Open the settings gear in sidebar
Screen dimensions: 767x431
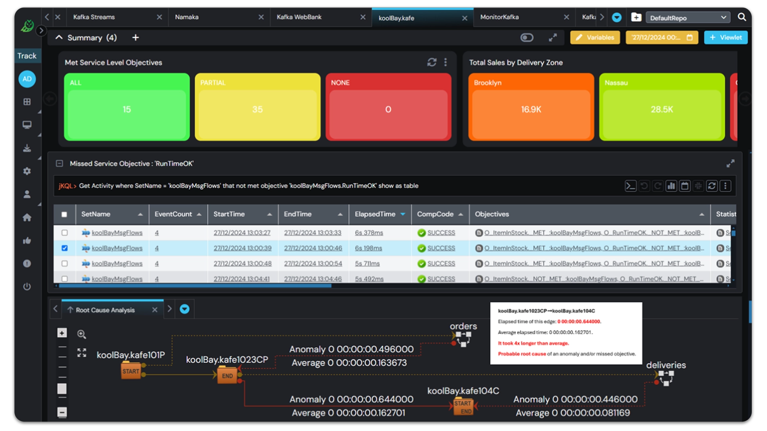click(27, 171)
